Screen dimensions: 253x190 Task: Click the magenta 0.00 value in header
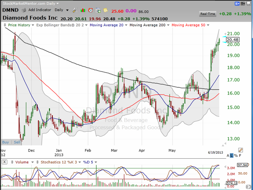[131, 11]
